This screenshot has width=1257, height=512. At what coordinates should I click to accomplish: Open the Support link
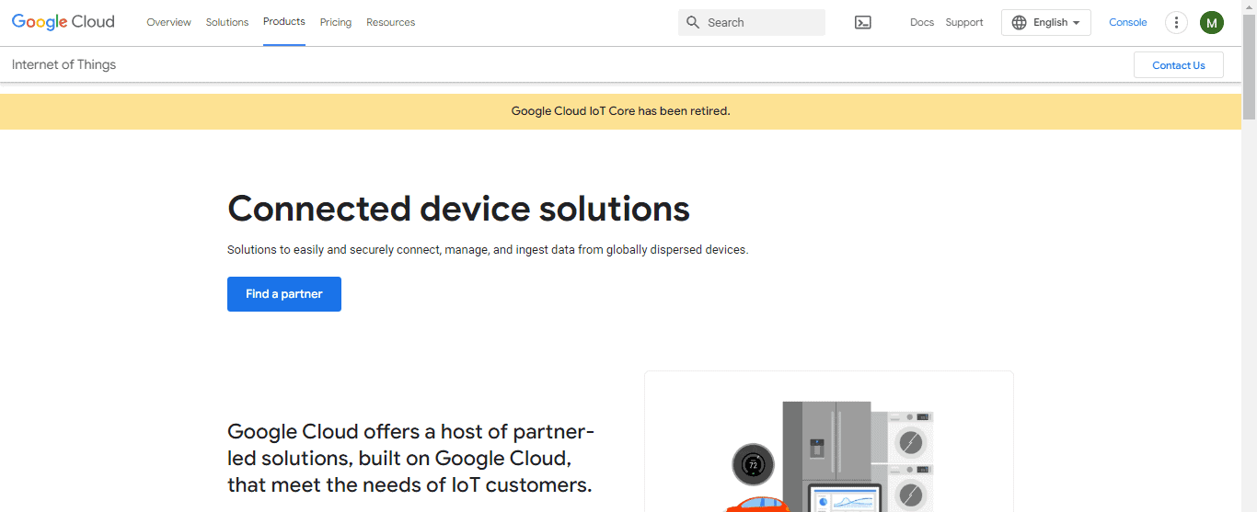coord(964,22)
